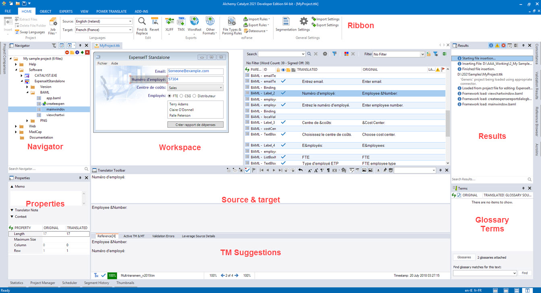This screenshot has height=293, width=541.
Task: Click the Revert icon in Edit group
Action: click(154, 25)
